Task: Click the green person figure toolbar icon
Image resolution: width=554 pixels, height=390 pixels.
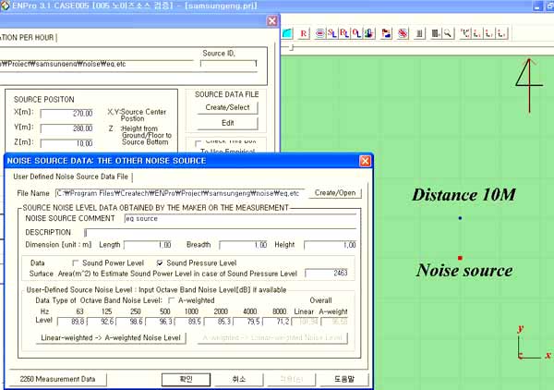Action: pos(368,33)
